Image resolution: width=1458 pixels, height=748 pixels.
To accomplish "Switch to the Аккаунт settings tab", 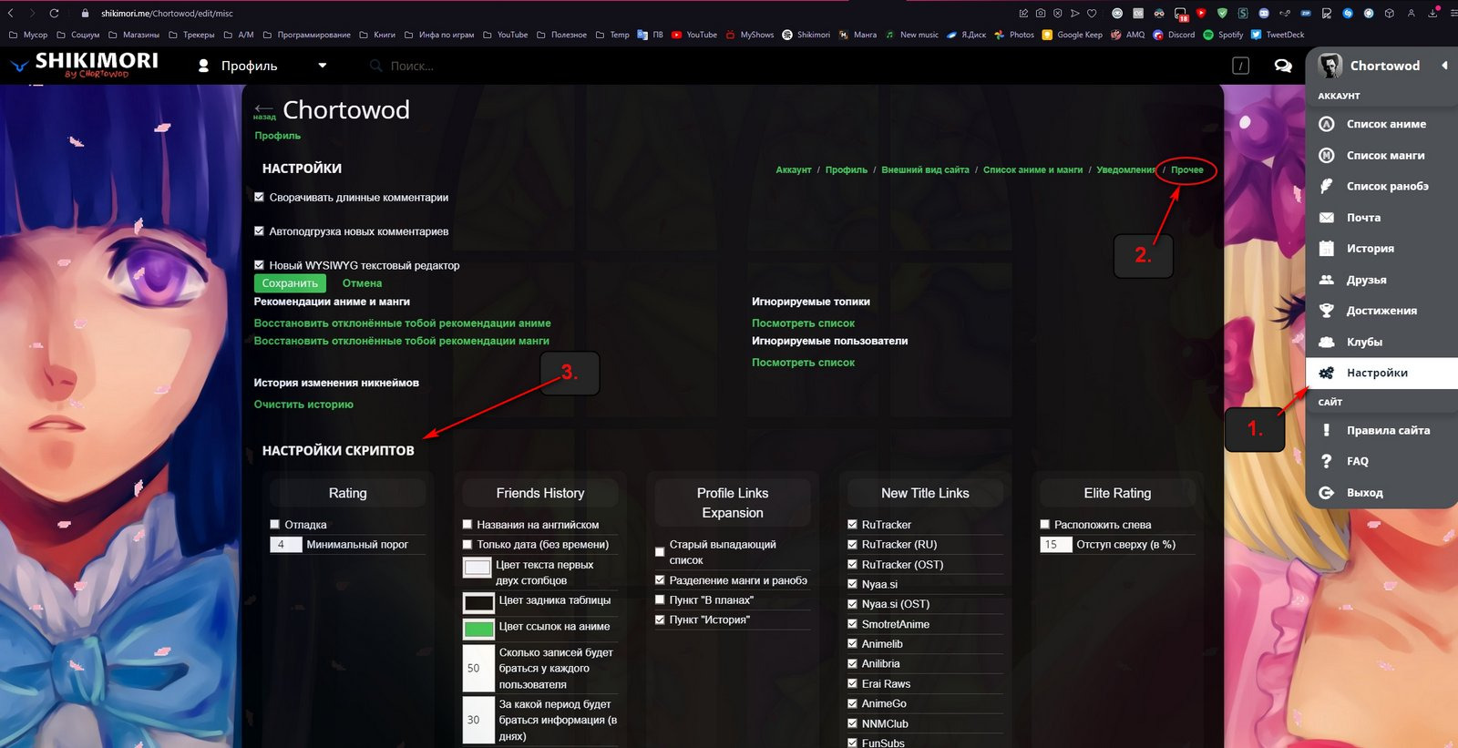I will click(x=793, y=169).
